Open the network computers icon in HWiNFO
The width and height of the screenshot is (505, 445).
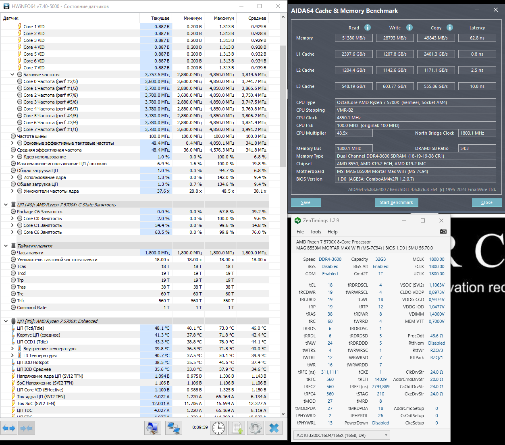(x=174, y=428)
